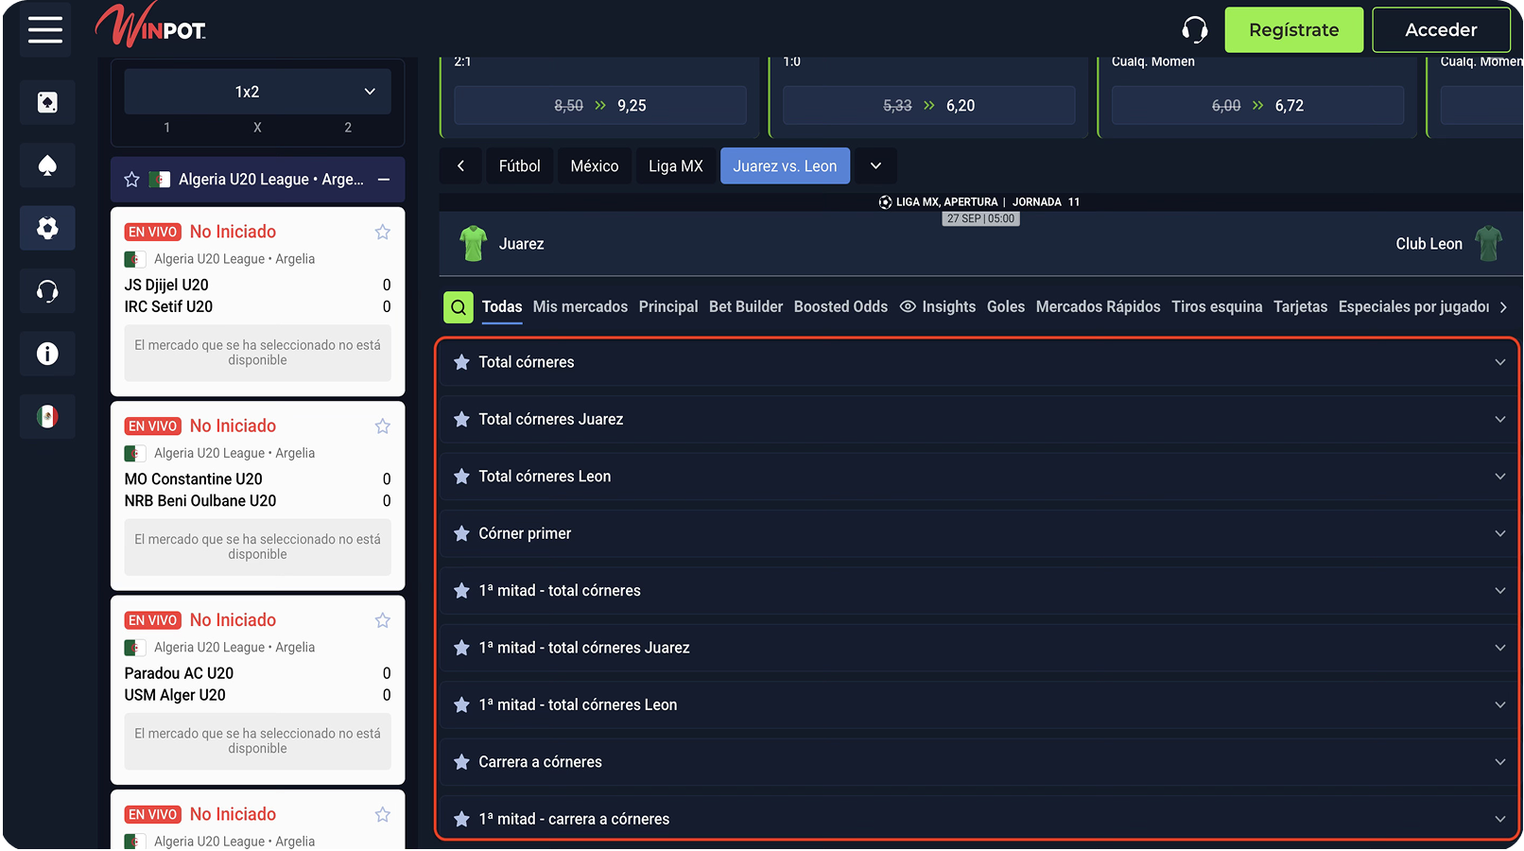Select the boosted 6,20 odds for 1:0
The width and height of the screenshot is (1524, 851).
(x=929, y=106)
